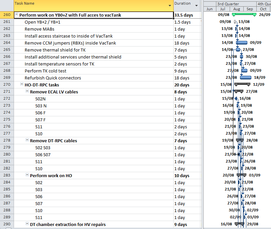This screenshot has height=229, width=271.
Task: Select row number 290
Action: pyautogui.click(x=7, y=224)
